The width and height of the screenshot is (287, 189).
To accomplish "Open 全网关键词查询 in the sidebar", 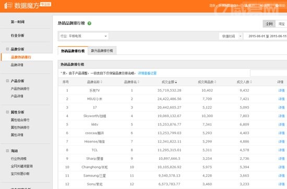I will [x=22, y=166].
